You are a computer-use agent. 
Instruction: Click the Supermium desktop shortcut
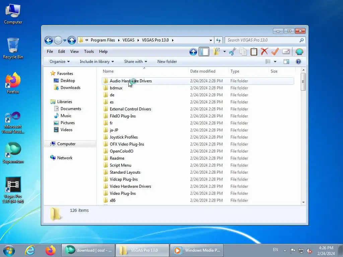coord(13,153)
